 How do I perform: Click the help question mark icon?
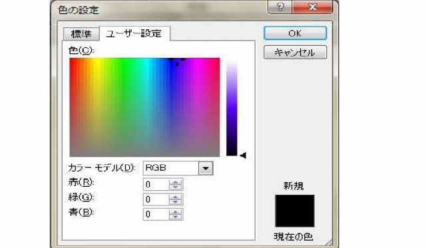point(280,7)
